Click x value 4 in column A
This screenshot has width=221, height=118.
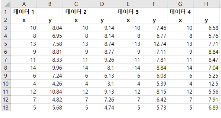coord(24,84)
